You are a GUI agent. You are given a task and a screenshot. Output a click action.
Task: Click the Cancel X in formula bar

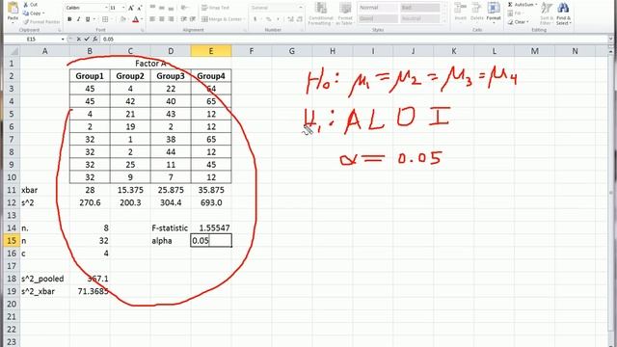[79, 39]
